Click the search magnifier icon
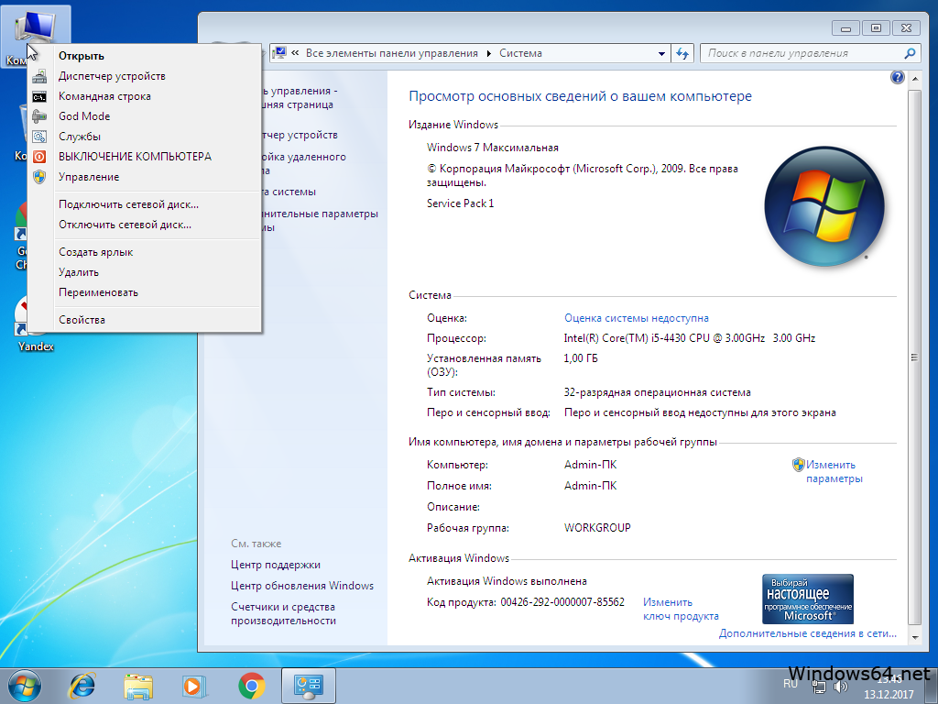This screenshot has height=704, width=938. (910, 53)
